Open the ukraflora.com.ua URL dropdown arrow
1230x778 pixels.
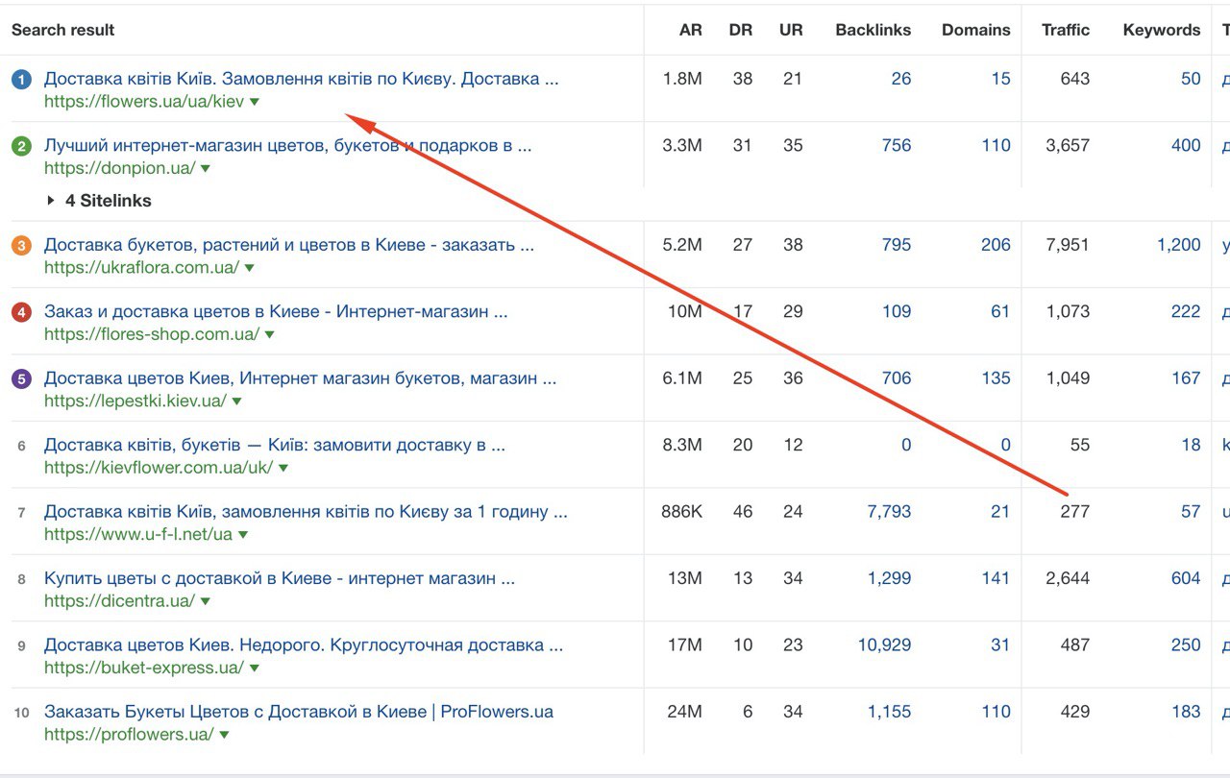pos(249,269)
